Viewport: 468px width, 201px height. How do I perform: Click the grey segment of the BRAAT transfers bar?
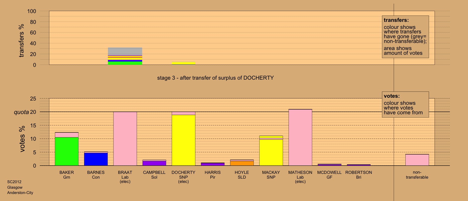tap(125, 51)
